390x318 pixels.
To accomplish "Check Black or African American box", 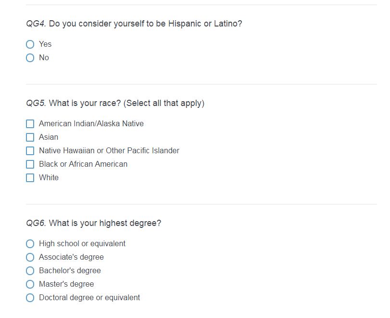I will (x=30, y=164).
